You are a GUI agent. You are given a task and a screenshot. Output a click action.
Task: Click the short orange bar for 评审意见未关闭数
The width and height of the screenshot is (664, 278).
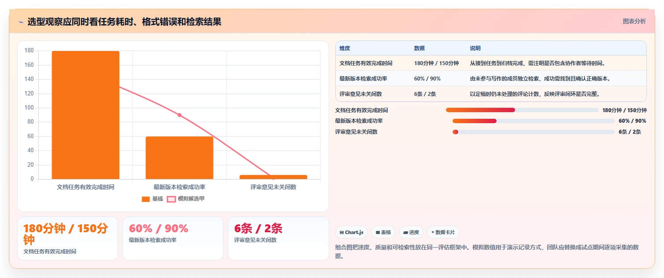point(273,177)
